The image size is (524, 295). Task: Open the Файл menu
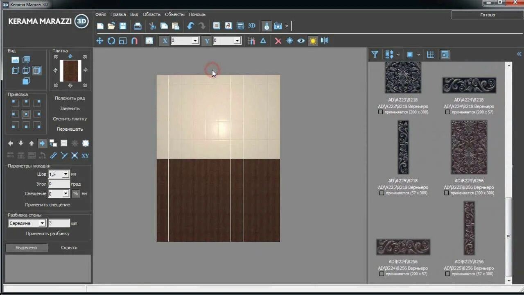pos(101,14)
